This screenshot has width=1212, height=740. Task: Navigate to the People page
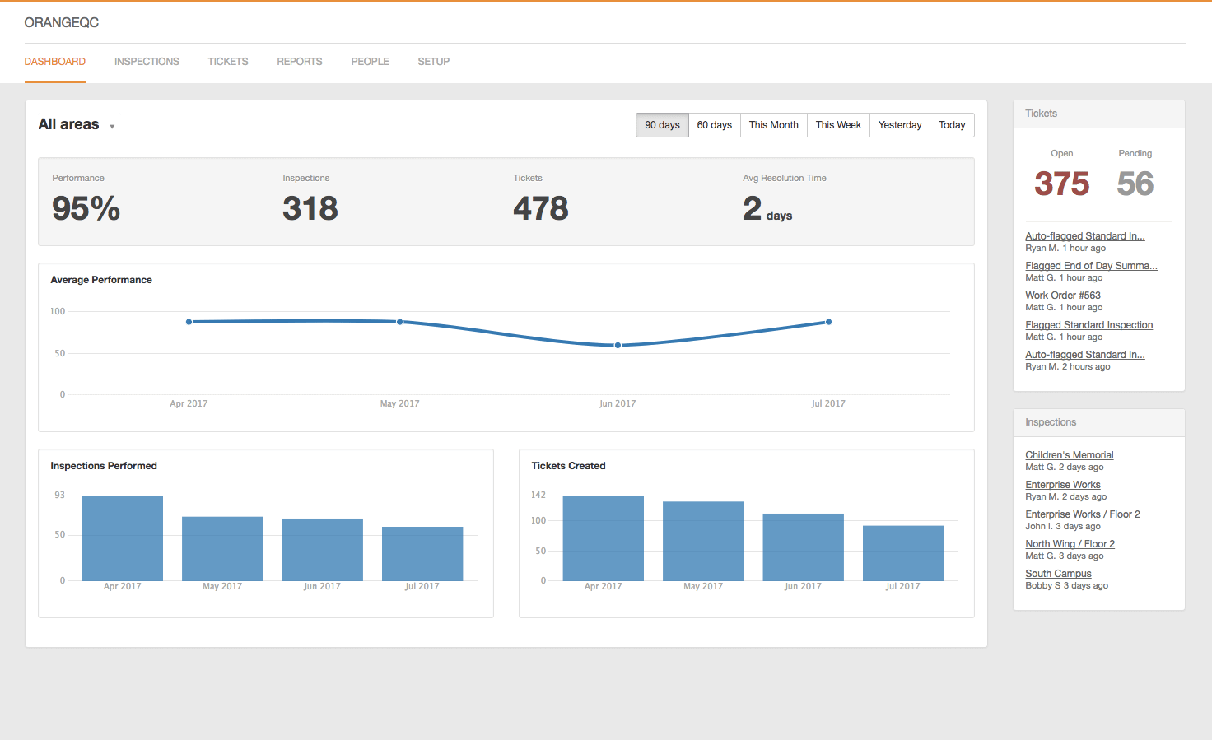click(370, 61)
